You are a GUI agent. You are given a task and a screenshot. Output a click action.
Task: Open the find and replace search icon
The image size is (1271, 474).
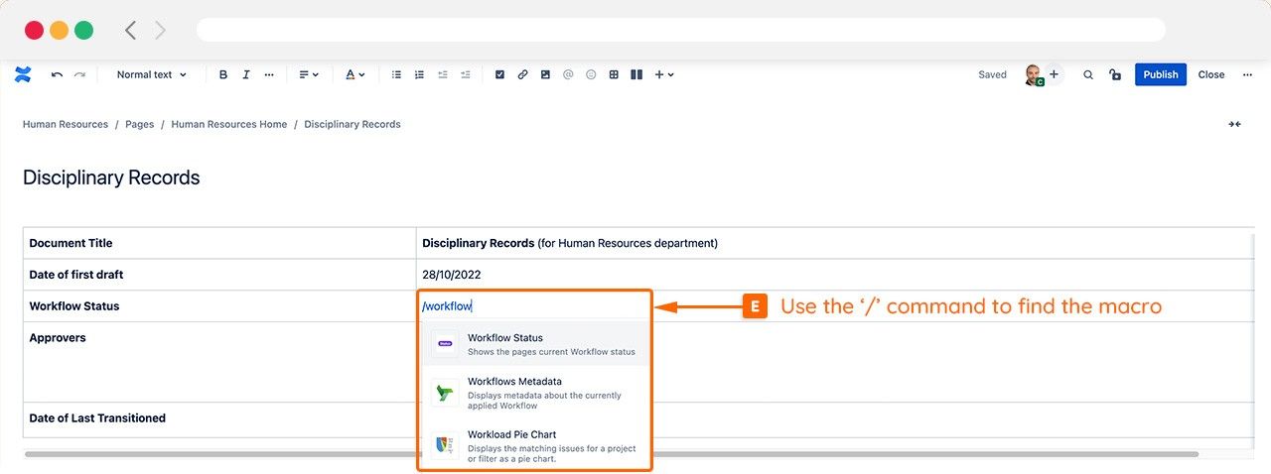1088,74
